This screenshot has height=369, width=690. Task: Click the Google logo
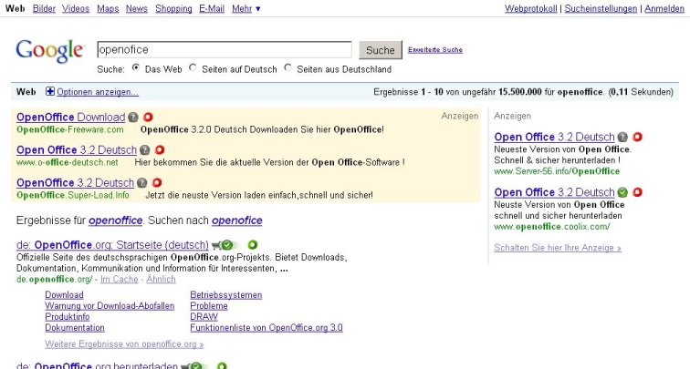[x=49, y=51]
